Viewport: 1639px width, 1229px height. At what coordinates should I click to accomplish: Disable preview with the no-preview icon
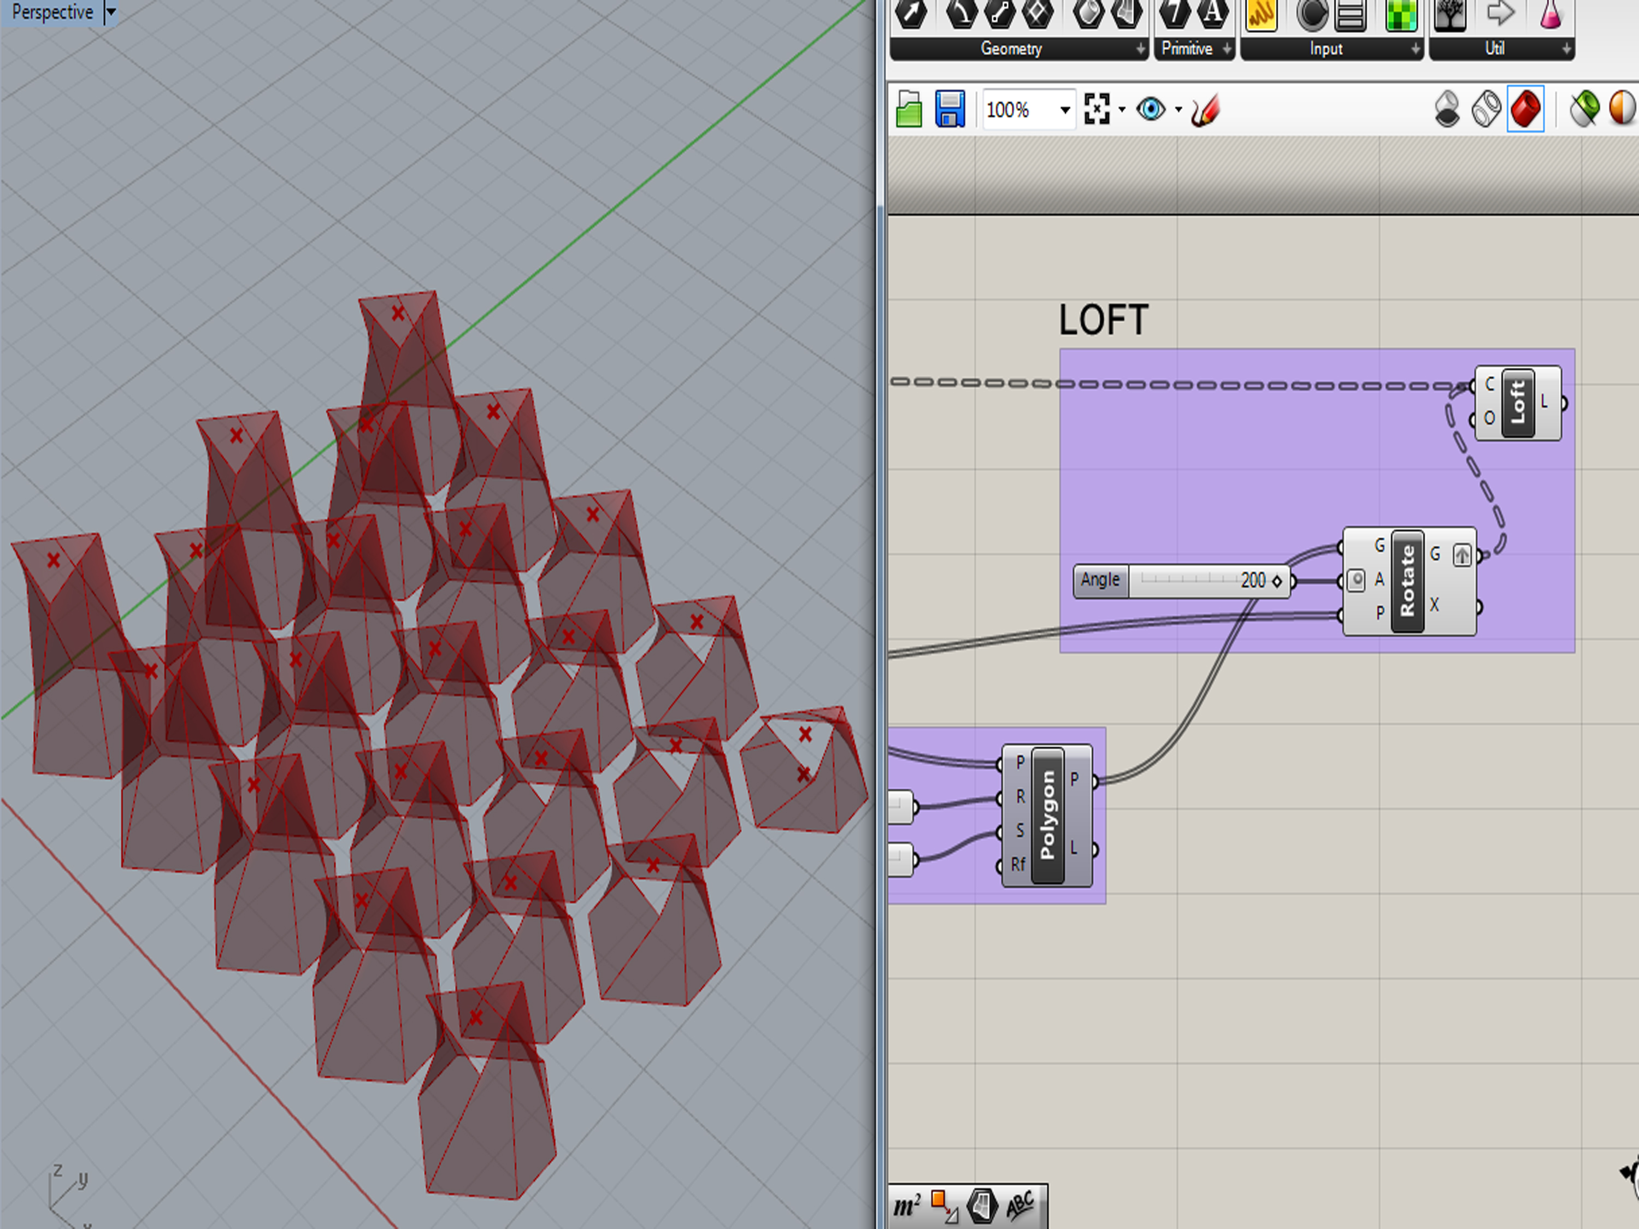pos(1447,110)
